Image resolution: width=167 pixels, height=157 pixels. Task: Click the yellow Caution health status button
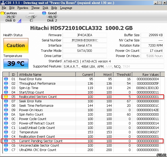[x=16, y=46]
